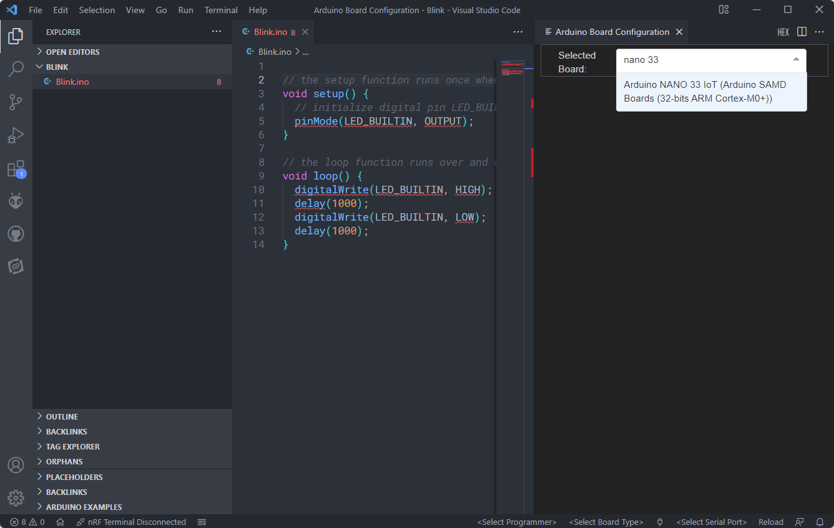Click the Select Serial Port status item
This screenshot has height=528, width=834.
[711, 522]
